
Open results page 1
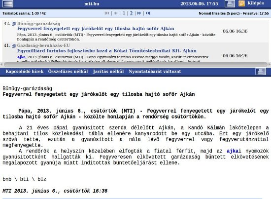(x=124, y=13)
